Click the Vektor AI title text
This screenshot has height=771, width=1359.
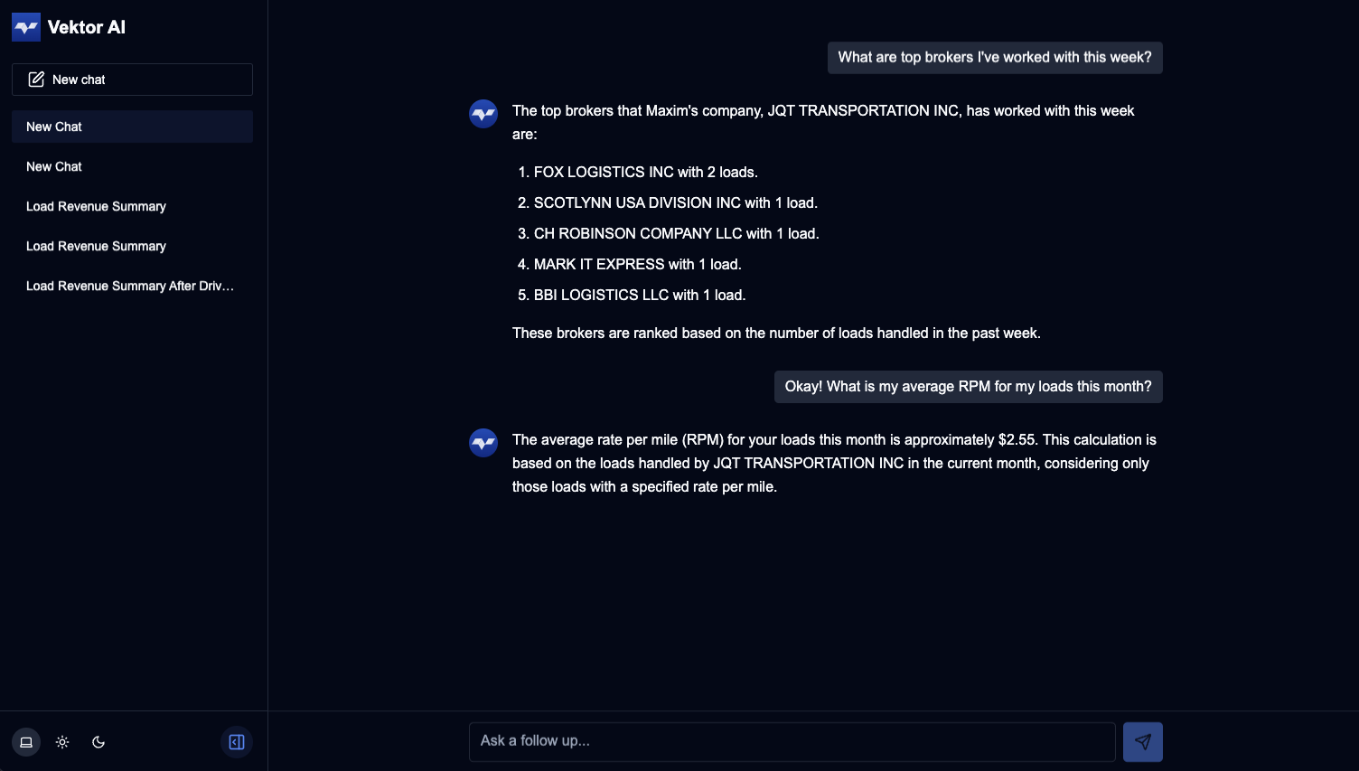pyautogui.click(x=87, y=27)
